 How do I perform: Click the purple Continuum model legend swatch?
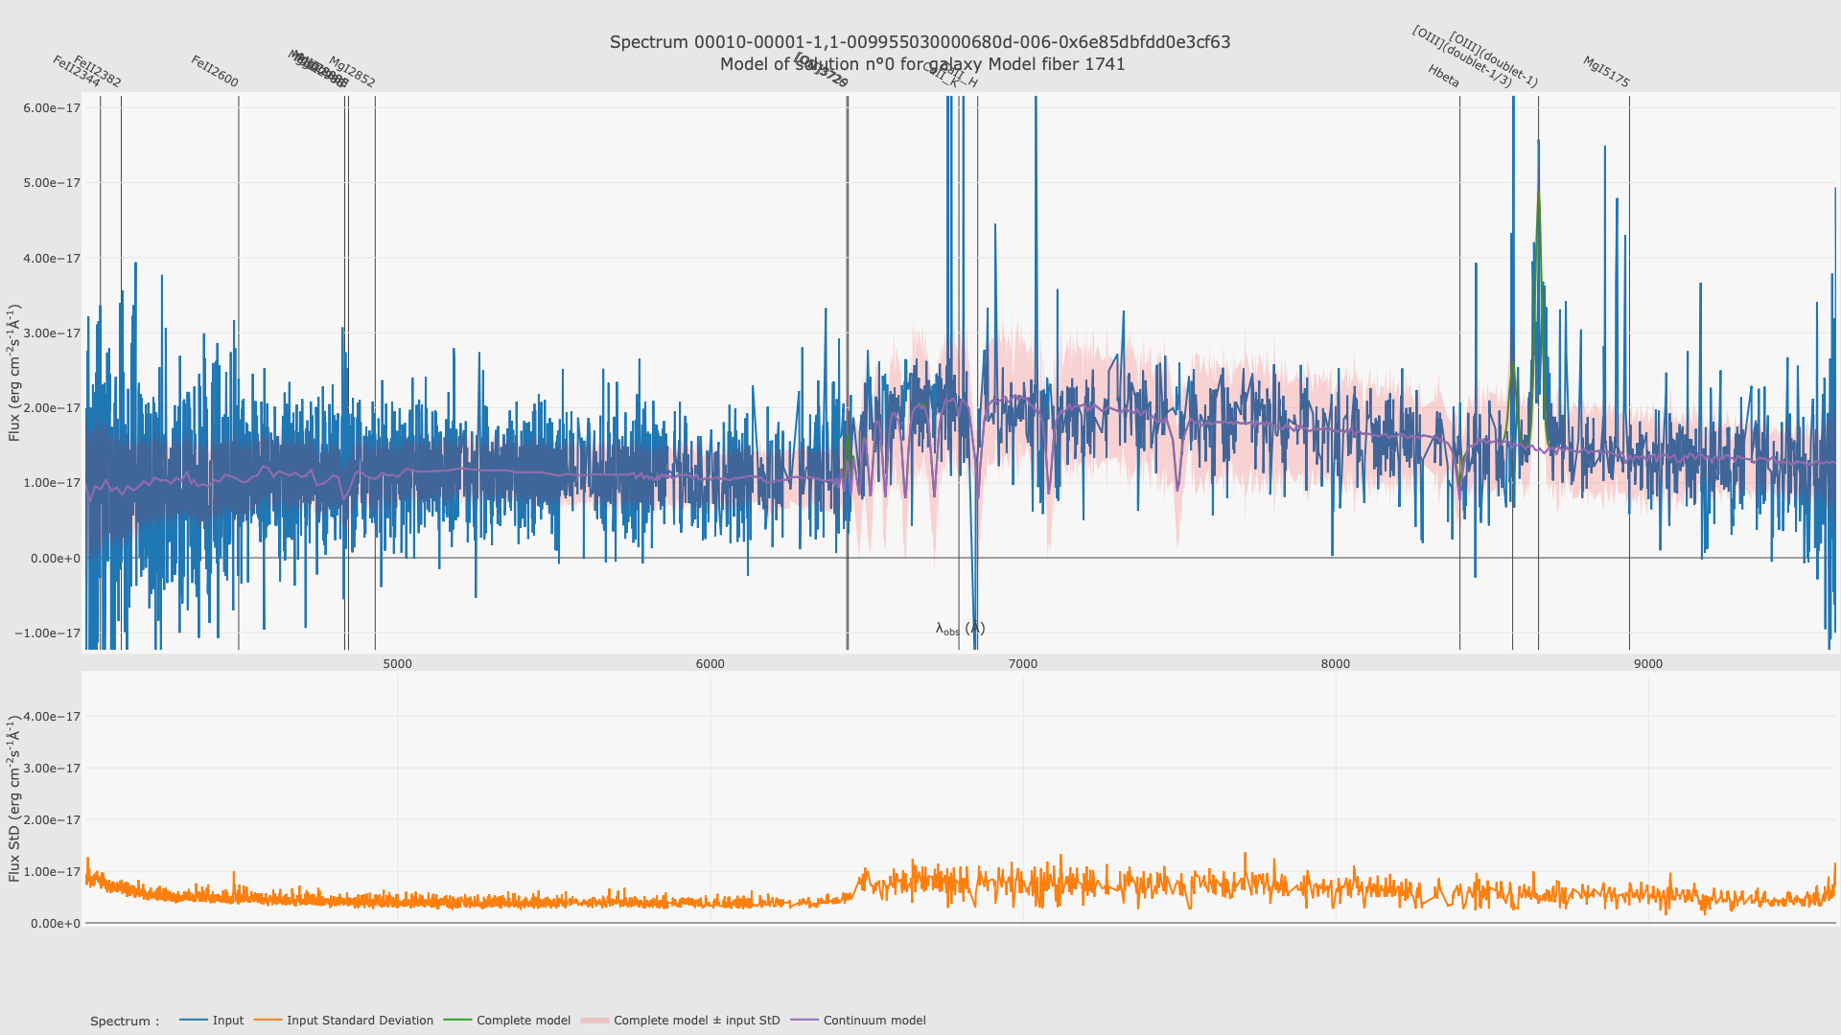[x=804, y=1021]
